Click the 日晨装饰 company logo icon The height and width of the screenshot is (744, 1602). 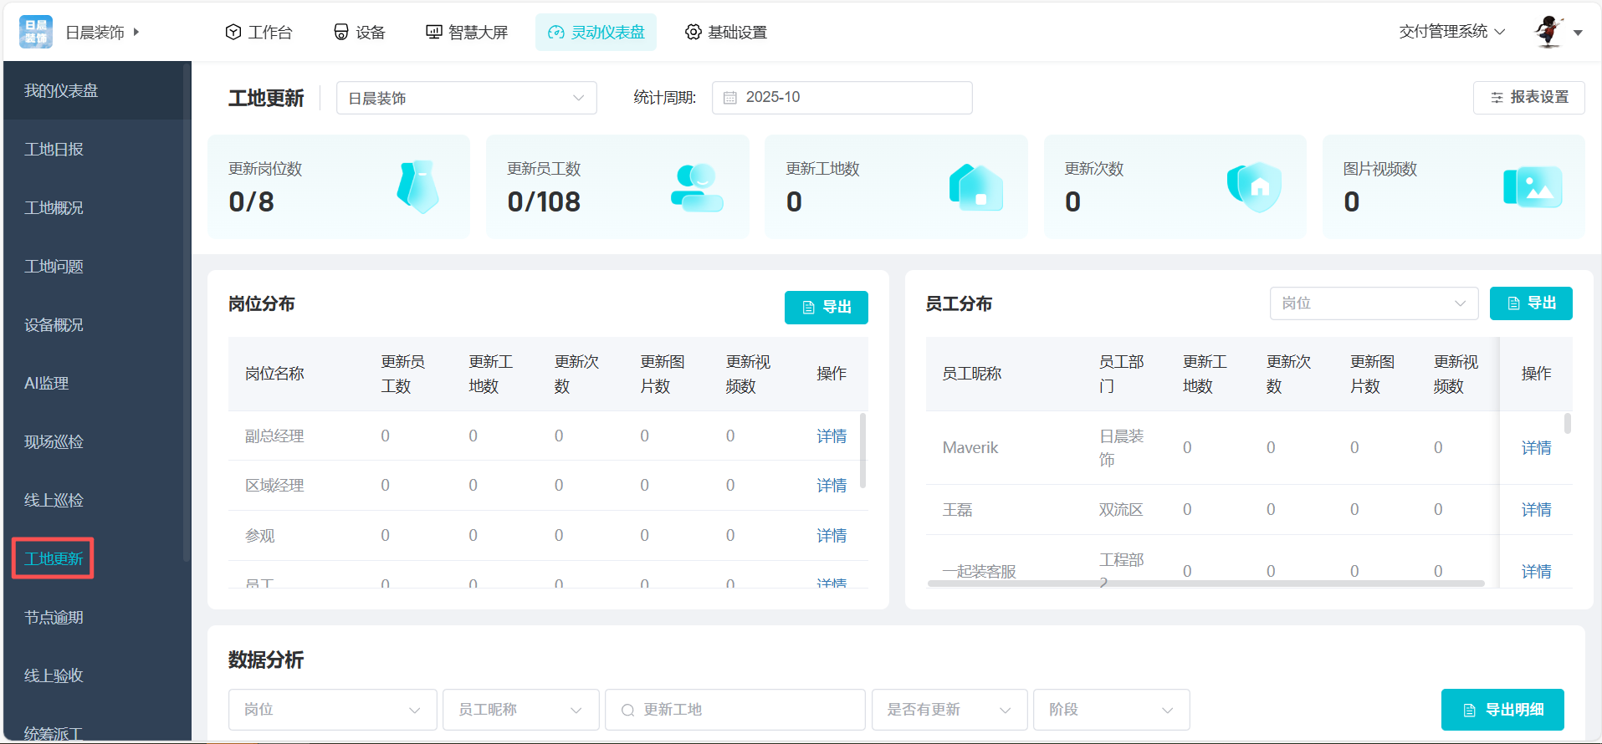[36, 32]
